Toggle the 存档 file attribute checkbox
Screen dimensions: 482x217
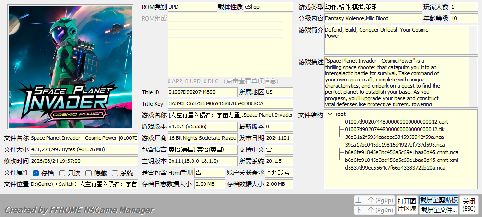[36, 173]
